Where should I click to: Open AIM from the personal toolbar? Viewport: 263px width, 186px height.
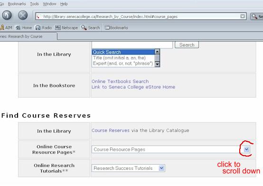tap(6, 28)
